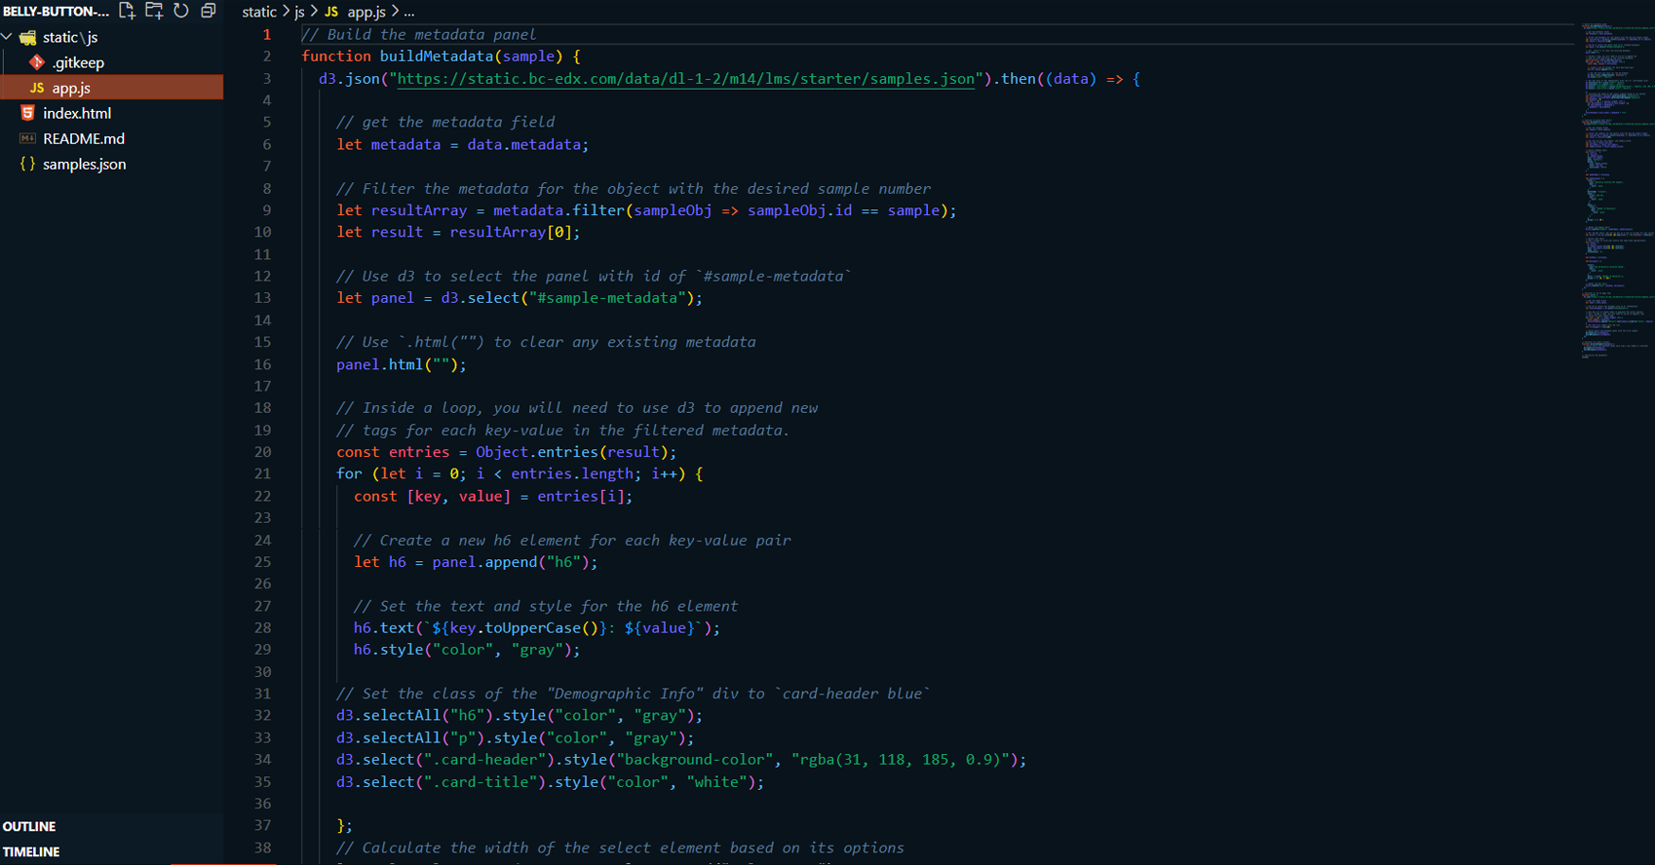Click the 'js' breadcrumb segment
The height and width of the screenshot is (865, 1655).
point(299,12)
